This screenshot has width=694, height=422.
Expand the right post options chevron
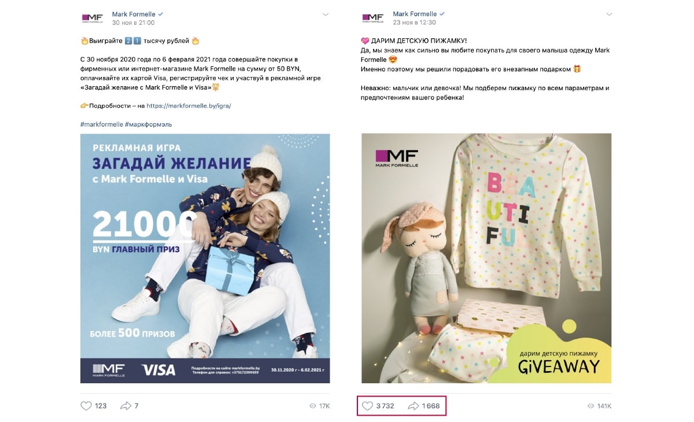click(x=608, y=14)
